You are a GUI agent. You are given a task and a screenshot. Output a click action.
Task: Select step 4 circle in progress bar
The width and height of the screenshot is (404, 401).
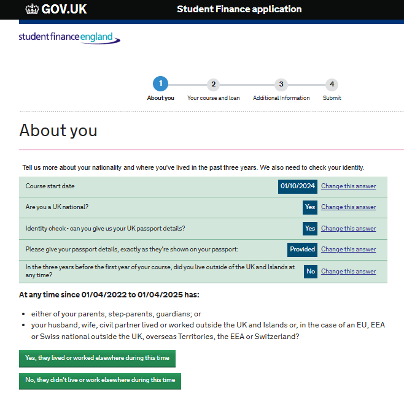point(332,85)
